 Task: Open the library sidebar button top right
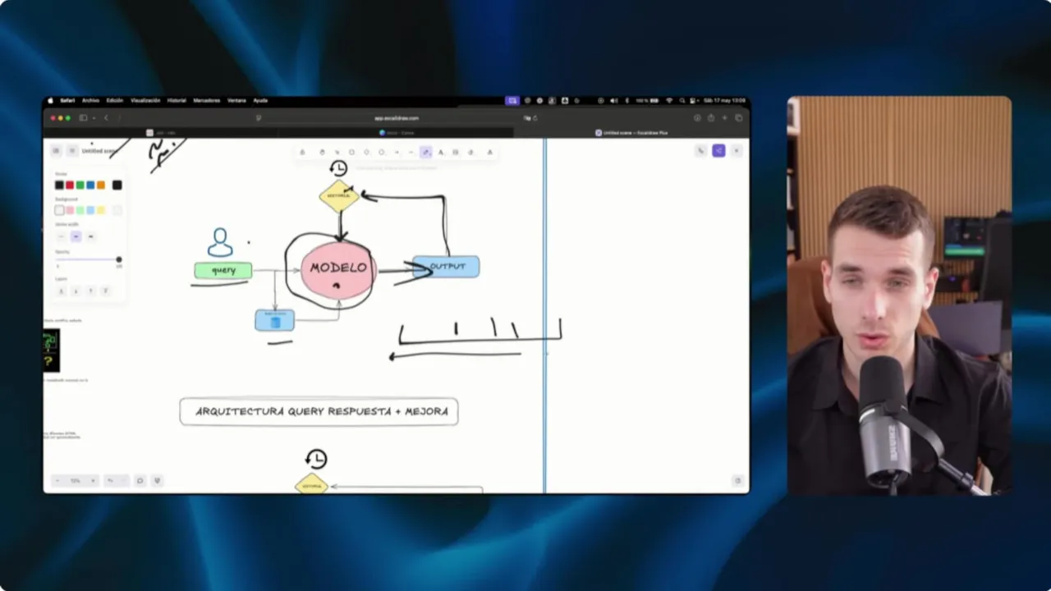click(x=737, y=151)
